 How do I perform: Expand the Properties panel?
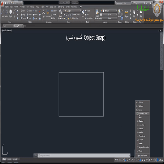(106, 22)
